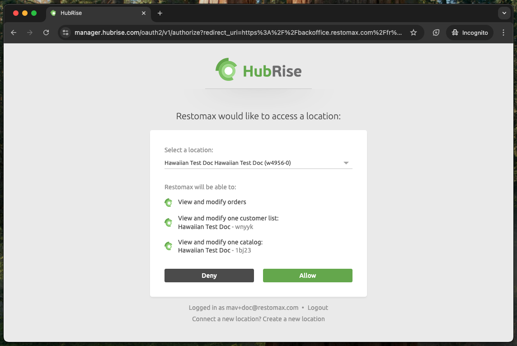Close the HubRise tab
This screenshot has height=346, width=517.
pyautogui.click(x=144, y=13)
